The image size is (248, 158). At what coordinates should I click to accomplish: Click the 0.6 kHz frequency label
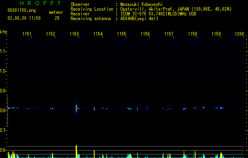click(x=3, y=150)
